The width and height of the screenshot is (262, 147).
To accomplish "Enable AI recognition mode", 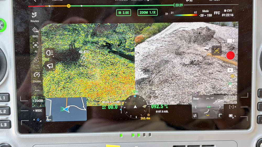I will [x=35, y=46].
